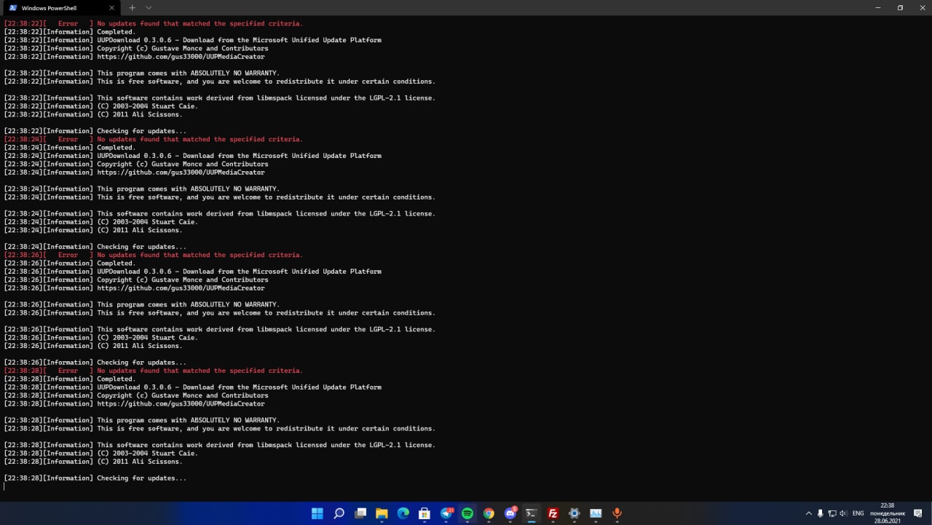Select the Windows PowerShell tab
932x525 pixels.
click(61, 8)
